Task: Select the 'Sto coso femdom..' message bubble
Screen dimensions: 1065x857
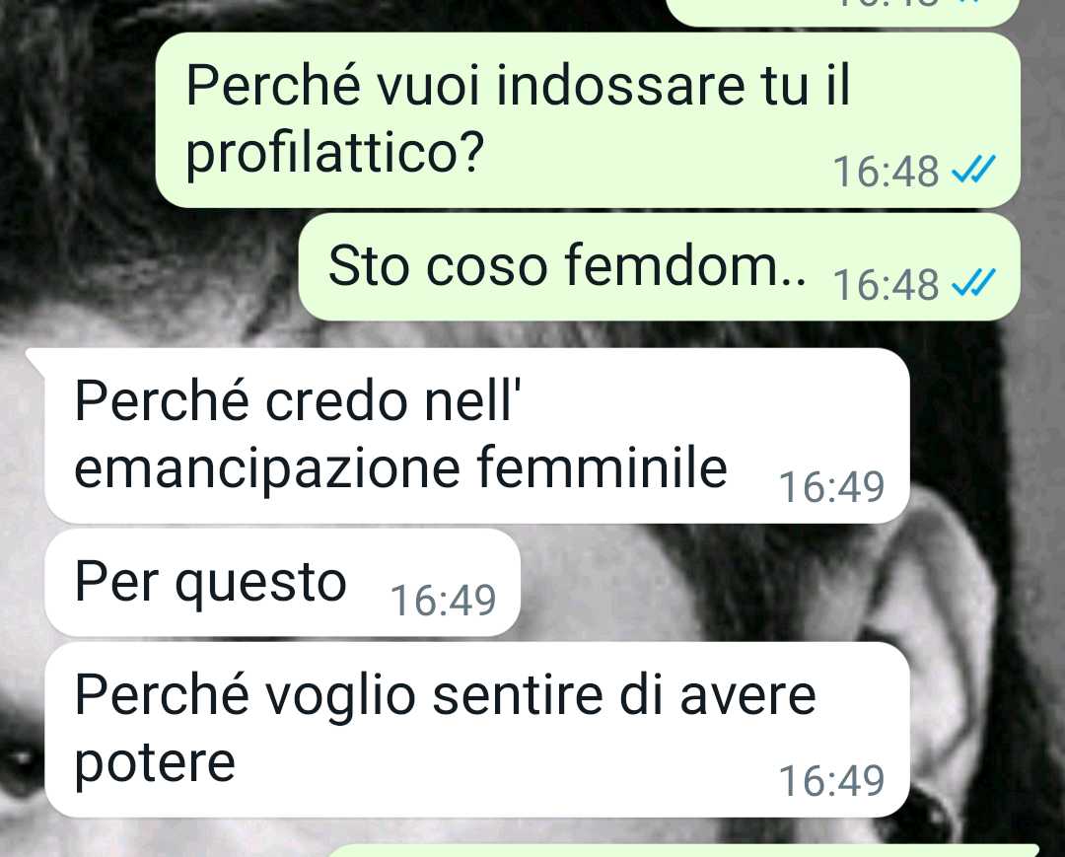Action: (x=660, y=267)
